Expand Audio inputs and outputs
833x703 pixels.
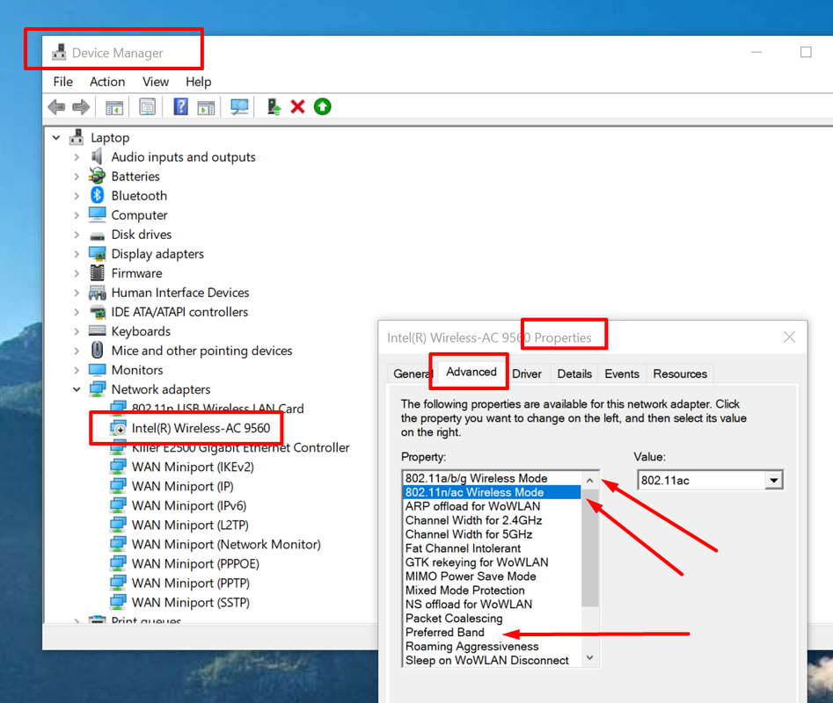point(77,157)
